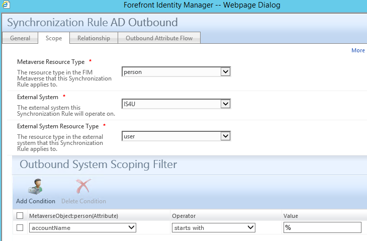Viewport: 367px width, 241px height.
Task: Click the More link
Action: click(358, 50)
